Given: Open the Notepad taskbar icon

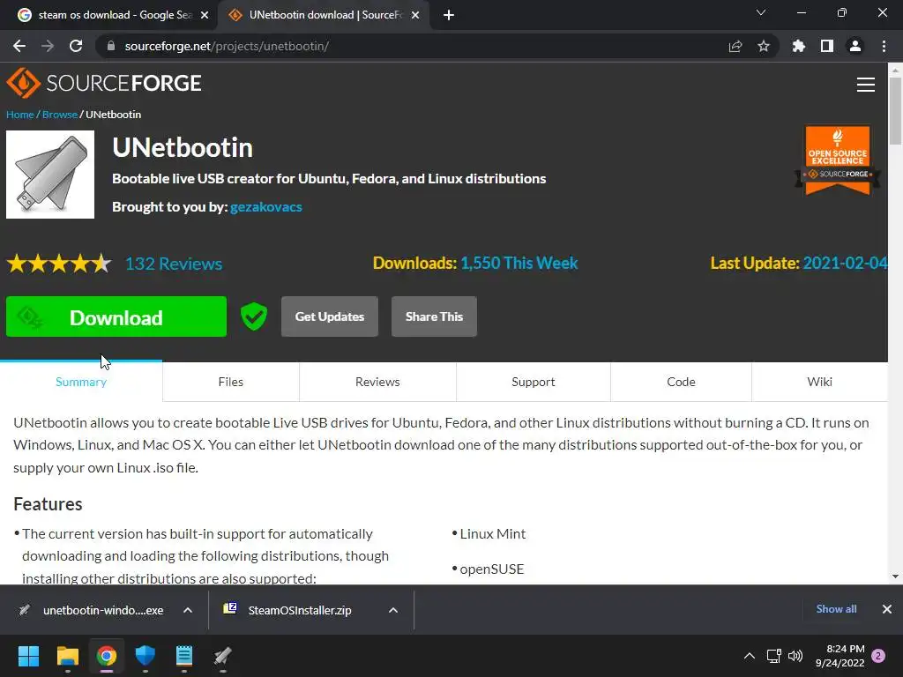Looking at the screenshot, I should click(183, 656).
